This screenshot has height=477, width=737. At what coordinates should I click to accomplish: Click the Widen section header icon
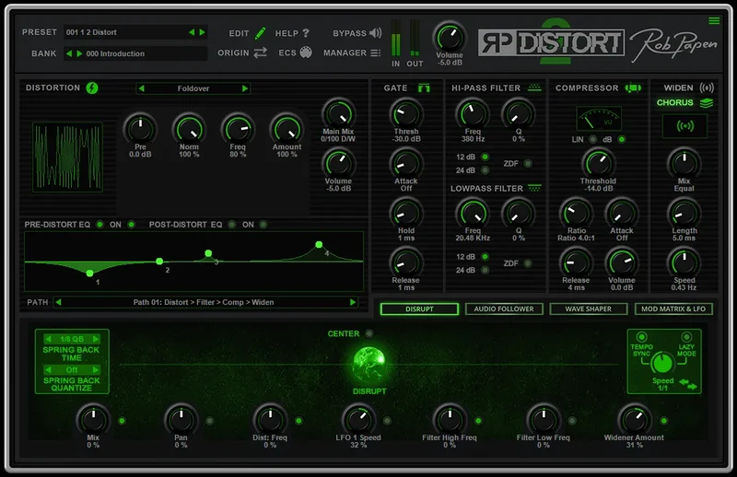click(707, 87)
